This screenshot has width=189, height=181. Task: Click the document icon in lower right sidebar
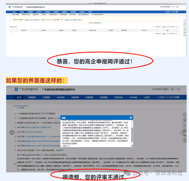pyautogui.click(x=185, y=120)
